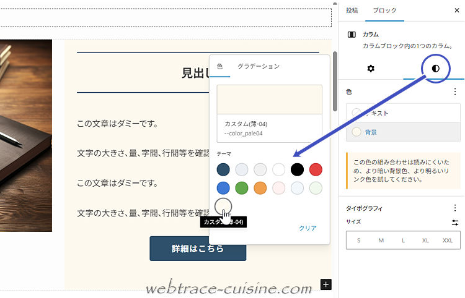
Task: Toggle custom size control icon
Action: click(x=455, y=223)
